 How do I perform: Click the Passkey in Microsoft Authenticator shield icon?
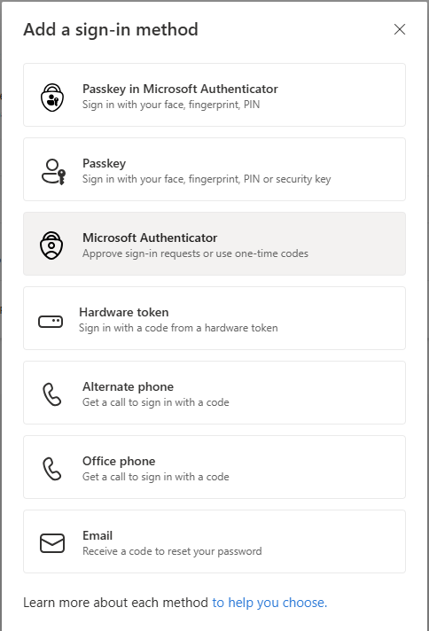pyautogui.click(x=52, y=97)
